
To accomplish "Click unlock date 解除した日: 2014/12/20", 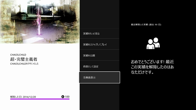I will (23, 97).
